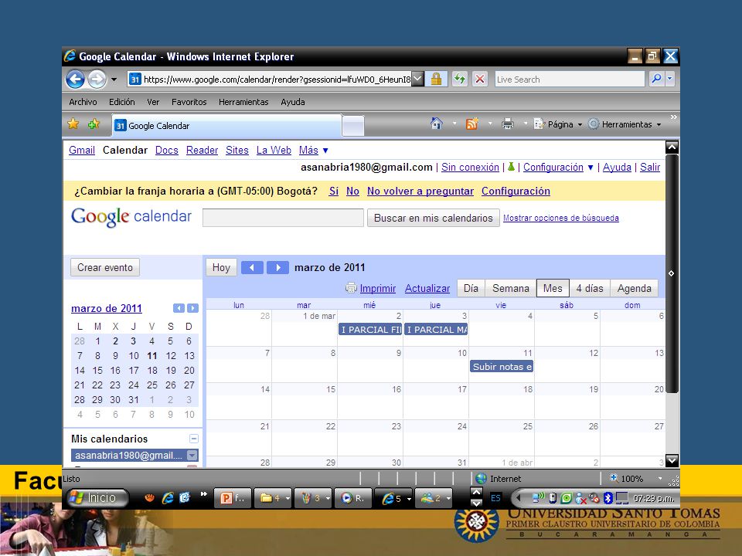Expand the Más dropdown
Image resolution: width=742 pixels, height=556 pixels.
click(x=313, y=151)
